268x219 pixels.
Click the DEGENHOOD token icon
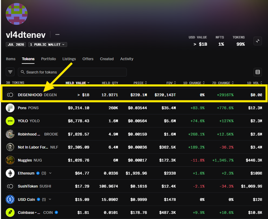pos(10,95)
